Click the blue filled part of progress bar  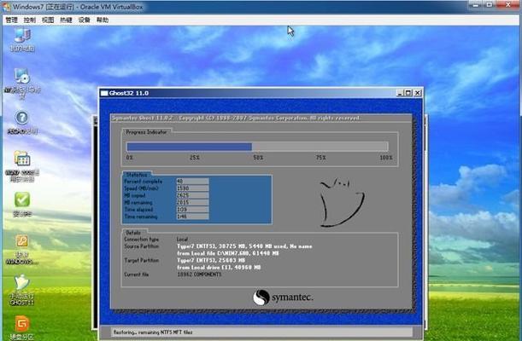pos(189,147)
